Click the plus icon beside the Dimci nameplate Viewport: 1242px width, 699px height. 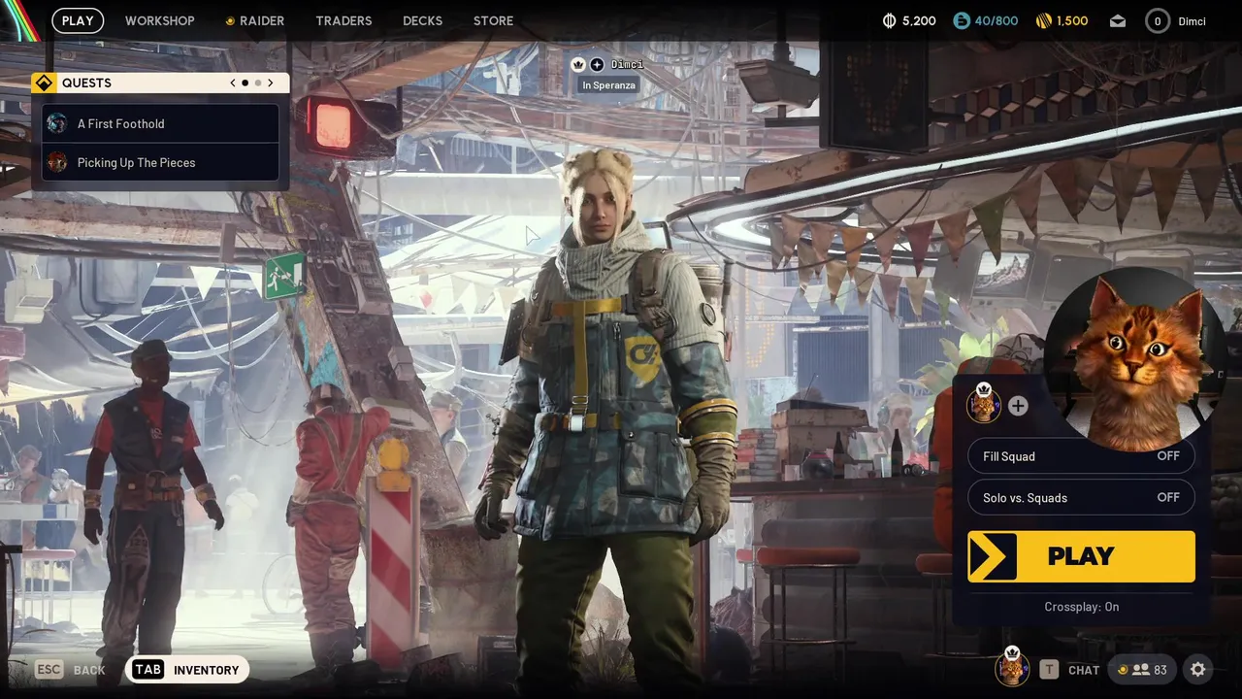(597, 64)
